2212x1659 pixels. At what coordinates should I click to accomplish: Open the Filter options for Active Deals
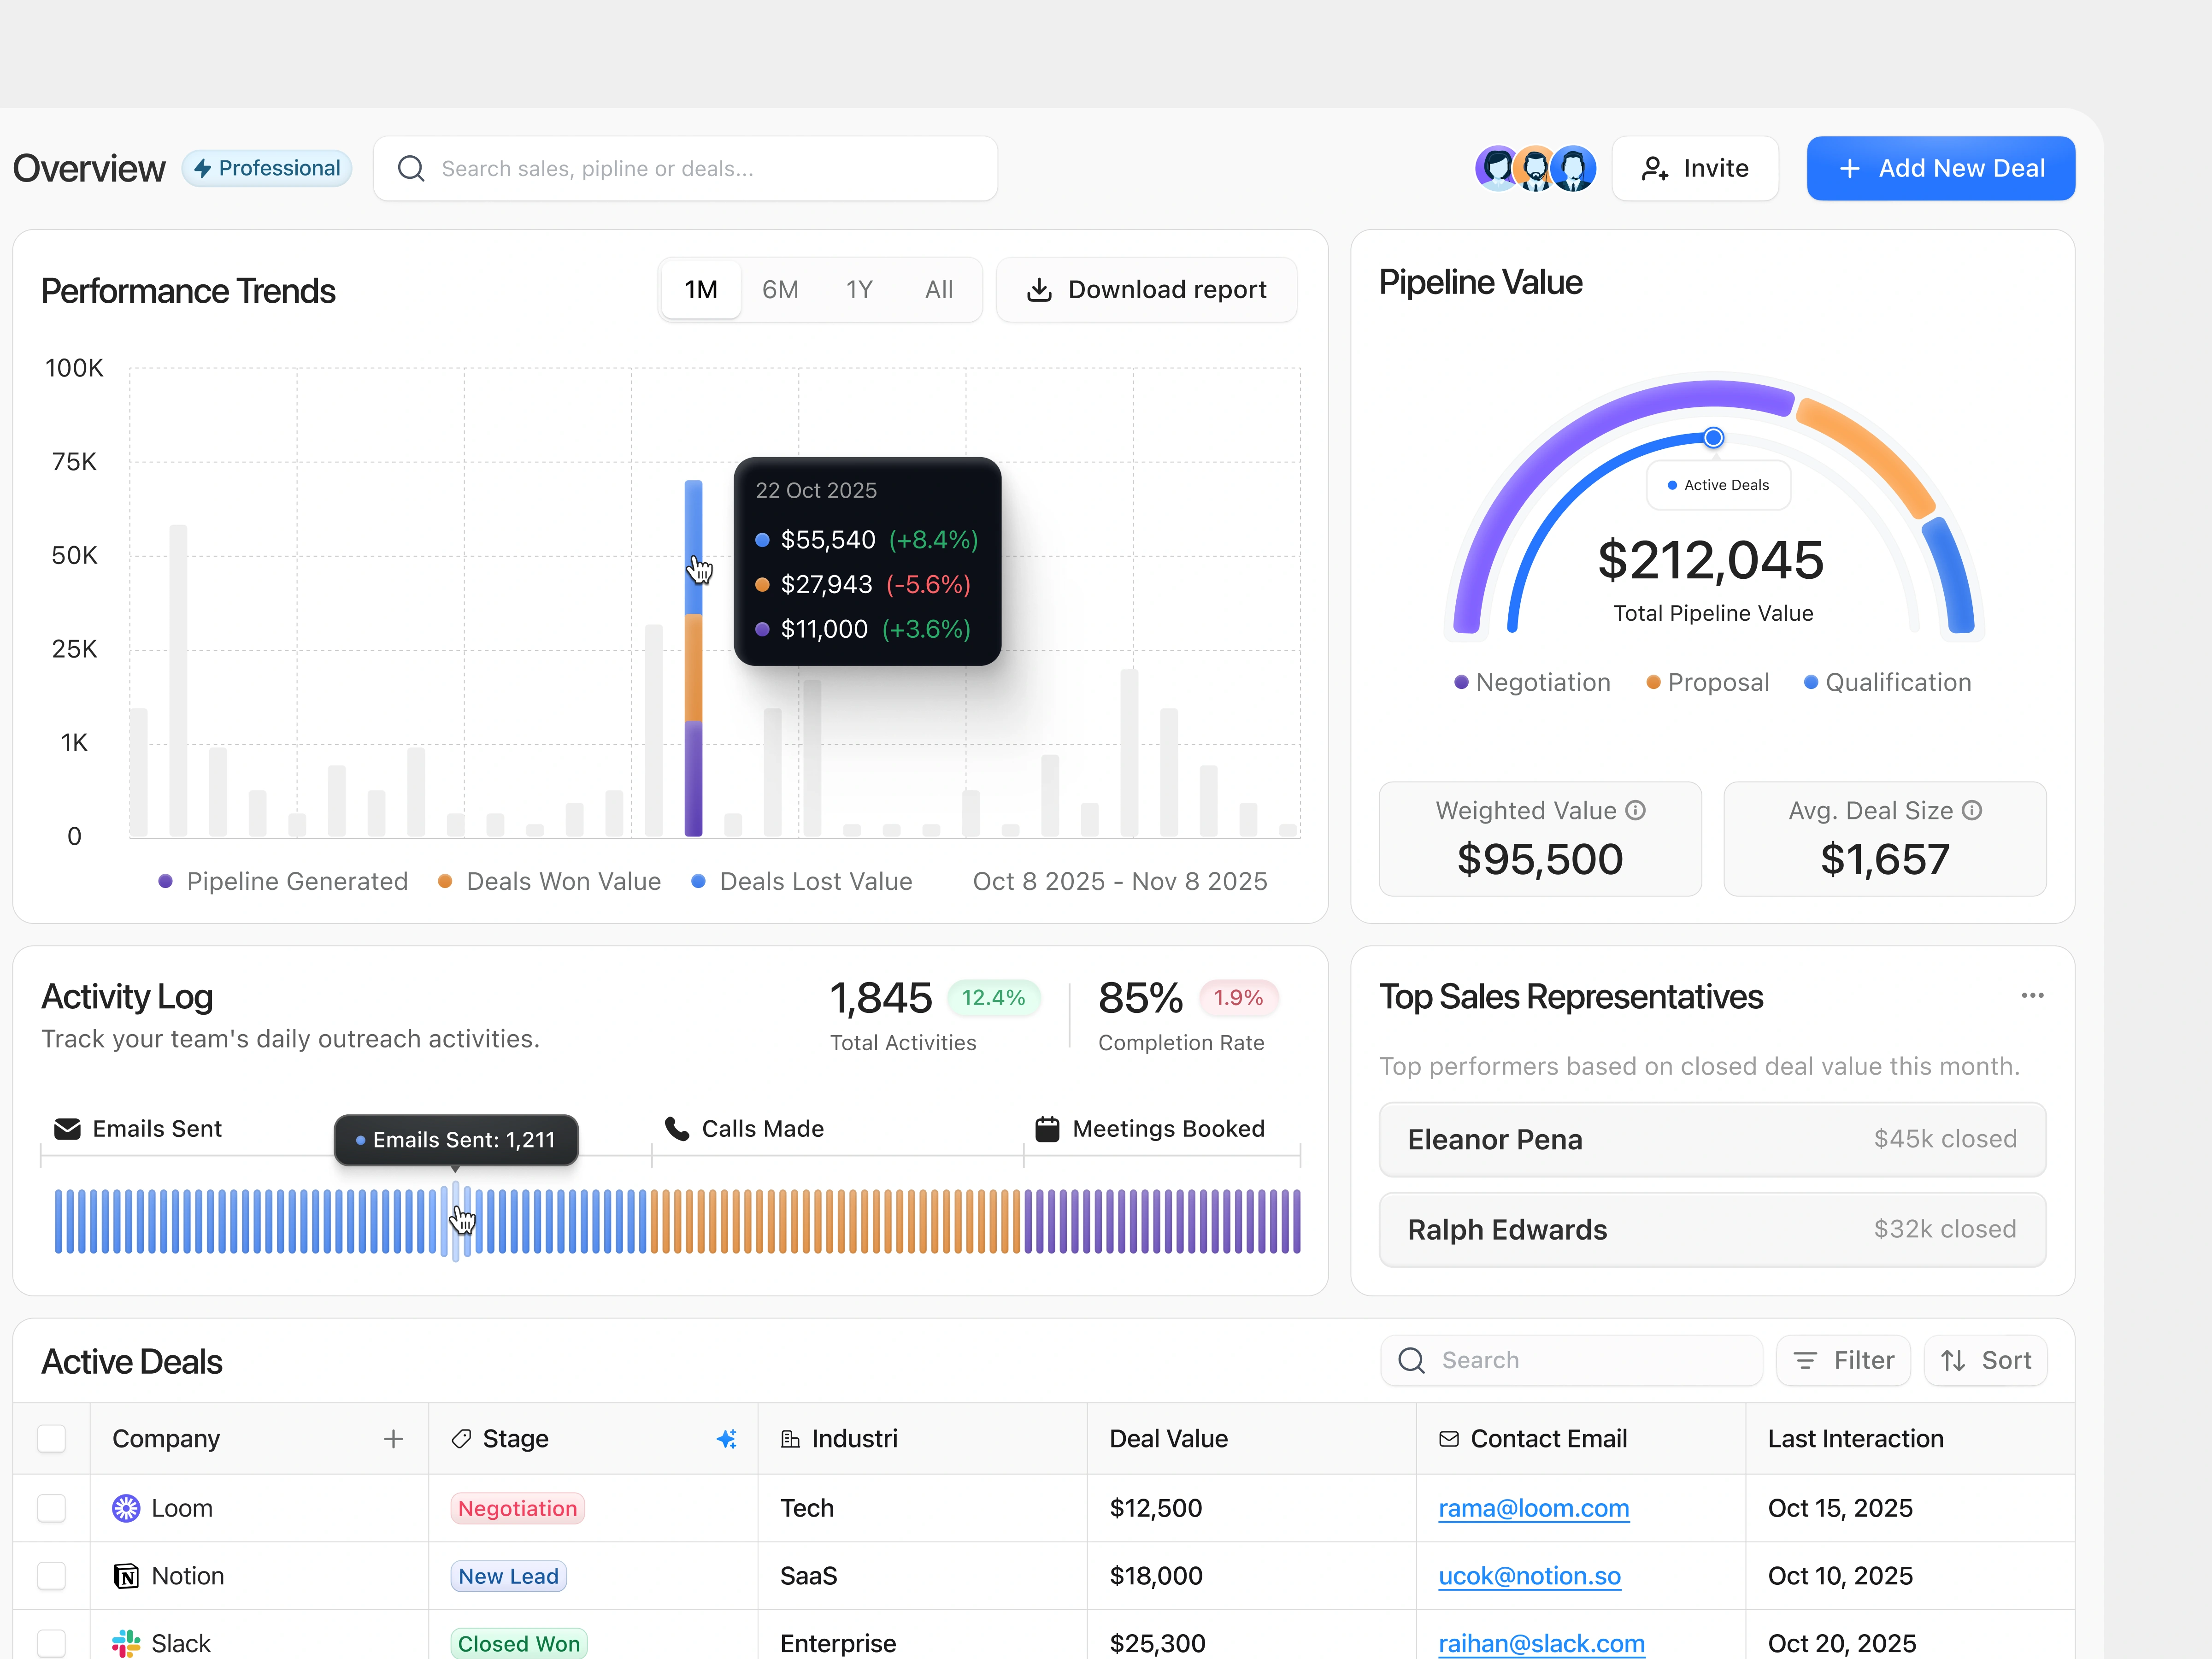[x=1843, y=1360]
